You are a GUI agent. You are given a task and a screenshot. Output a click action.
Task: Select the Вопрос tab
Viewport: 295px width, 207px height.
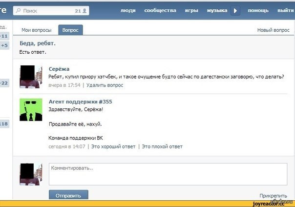click(70, 30)
